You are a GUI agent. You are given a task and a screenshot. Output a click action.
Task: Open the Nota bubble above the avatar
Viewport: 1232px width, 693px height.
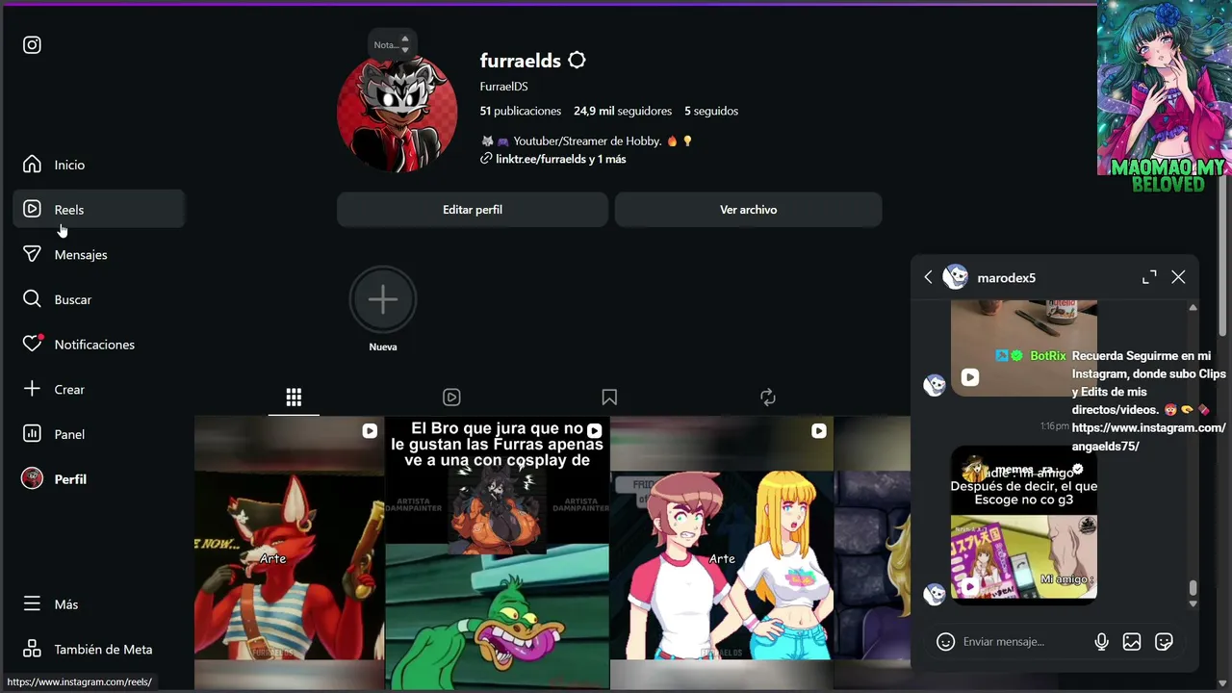(391, 44)
